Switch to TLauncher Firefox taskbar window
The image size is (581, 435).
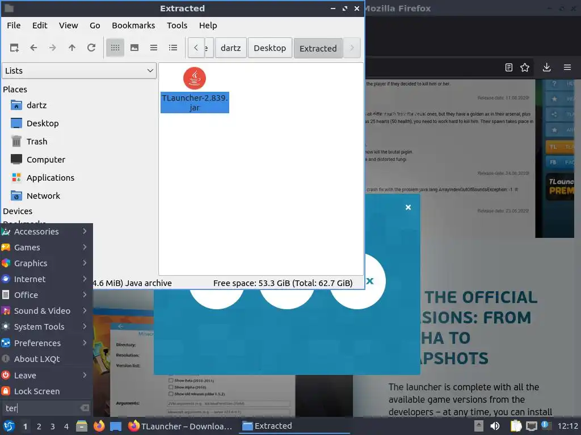(x=180, y=426)
